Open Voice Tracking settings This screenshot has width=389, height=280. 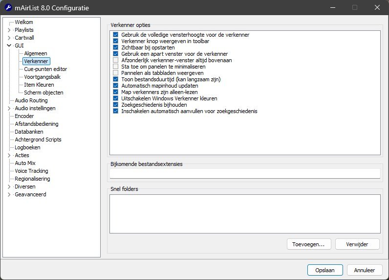31,171
